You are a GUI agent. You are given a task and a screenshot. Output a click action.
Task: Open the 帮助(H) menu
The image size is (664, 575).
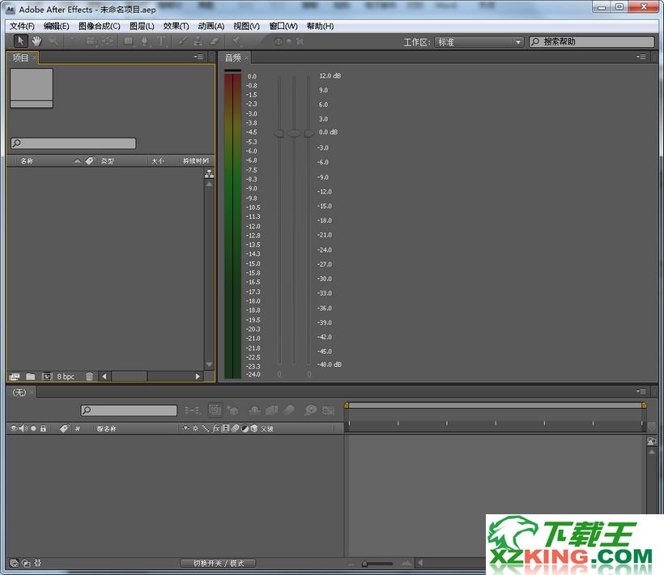point(320,26)
